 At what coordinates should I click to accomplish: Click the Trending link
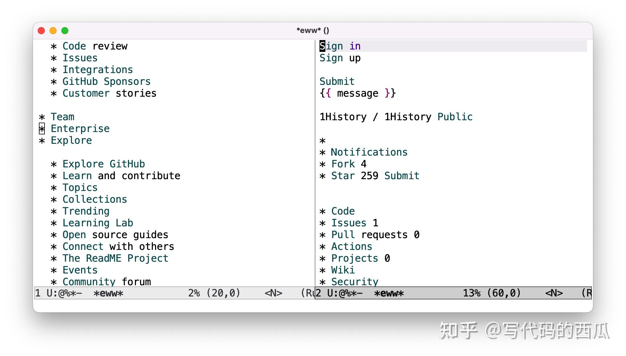click(86, 211)
